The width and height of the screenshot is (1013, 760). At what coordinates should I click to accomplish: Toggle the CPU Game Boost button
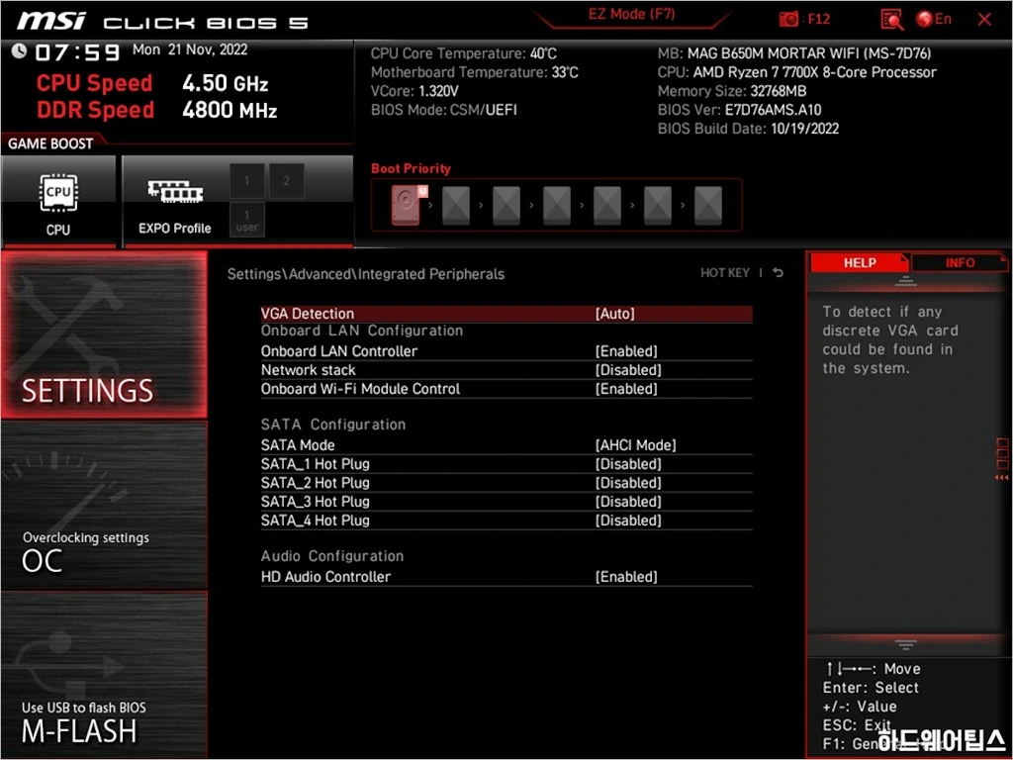[58, 202]
